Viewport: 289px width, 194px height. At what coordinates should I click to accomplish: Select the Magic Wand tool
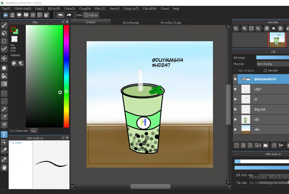point(4,109)
